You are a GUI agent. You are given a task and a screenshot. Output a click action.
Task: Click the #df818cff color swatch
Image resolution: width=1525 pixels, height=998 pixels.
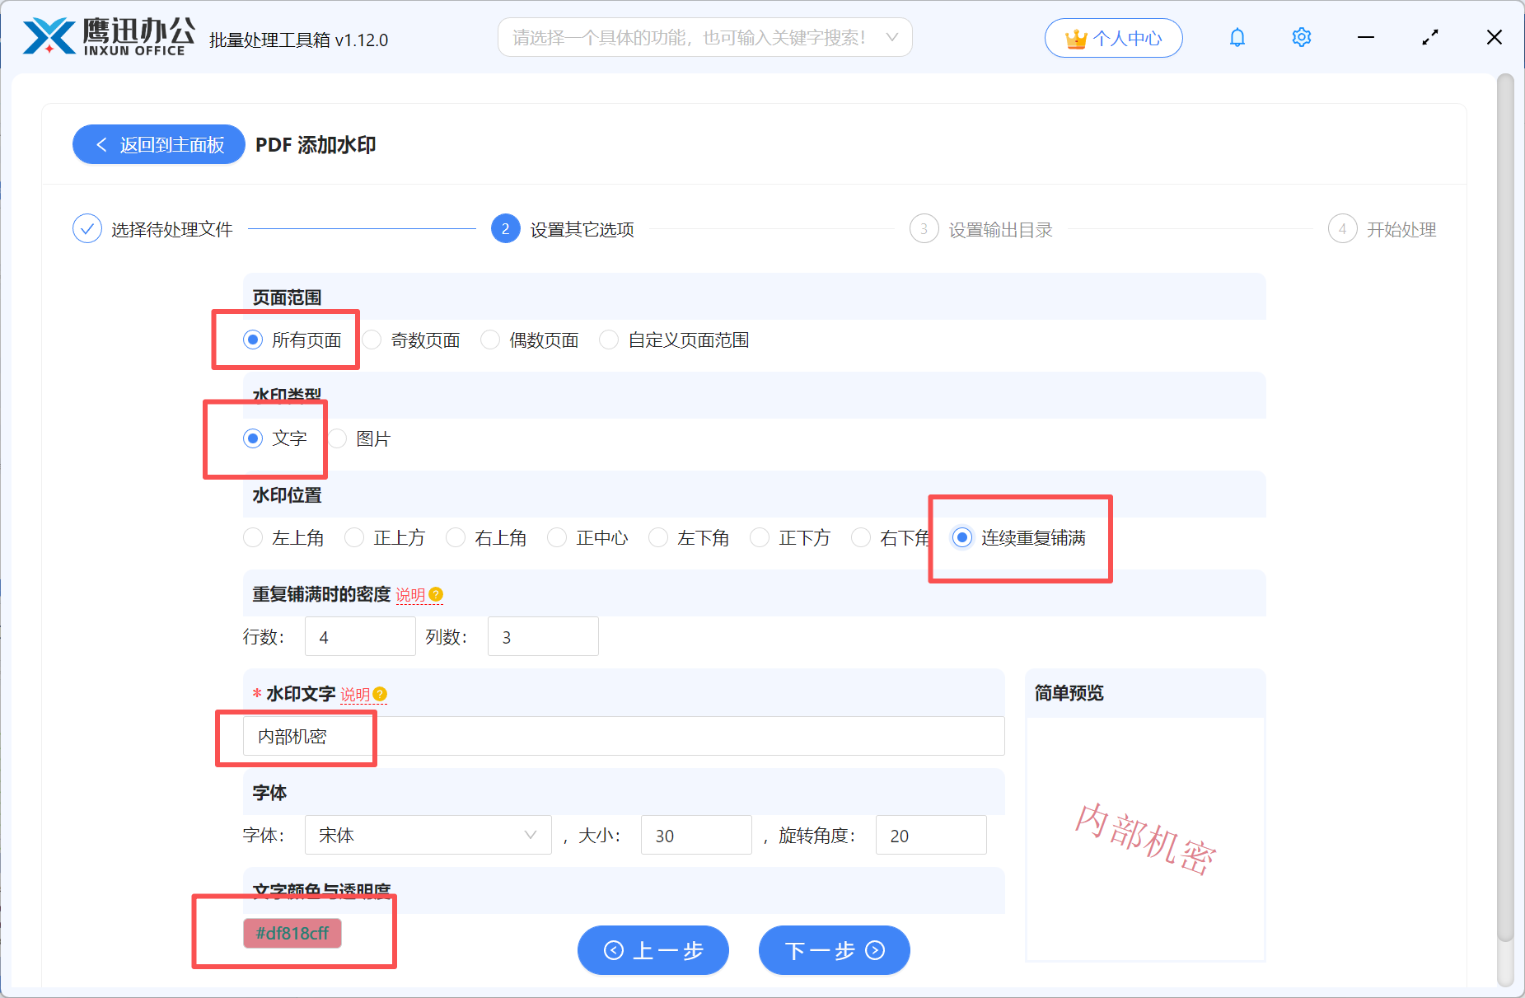coord(292,934)
